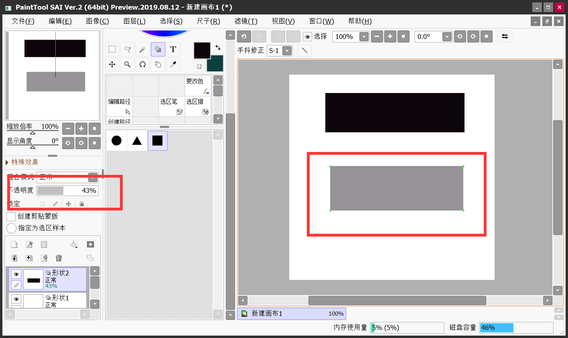Screen dimensions: 568x338
Task: Choose the square shape
Action: (x=158, y=140)
